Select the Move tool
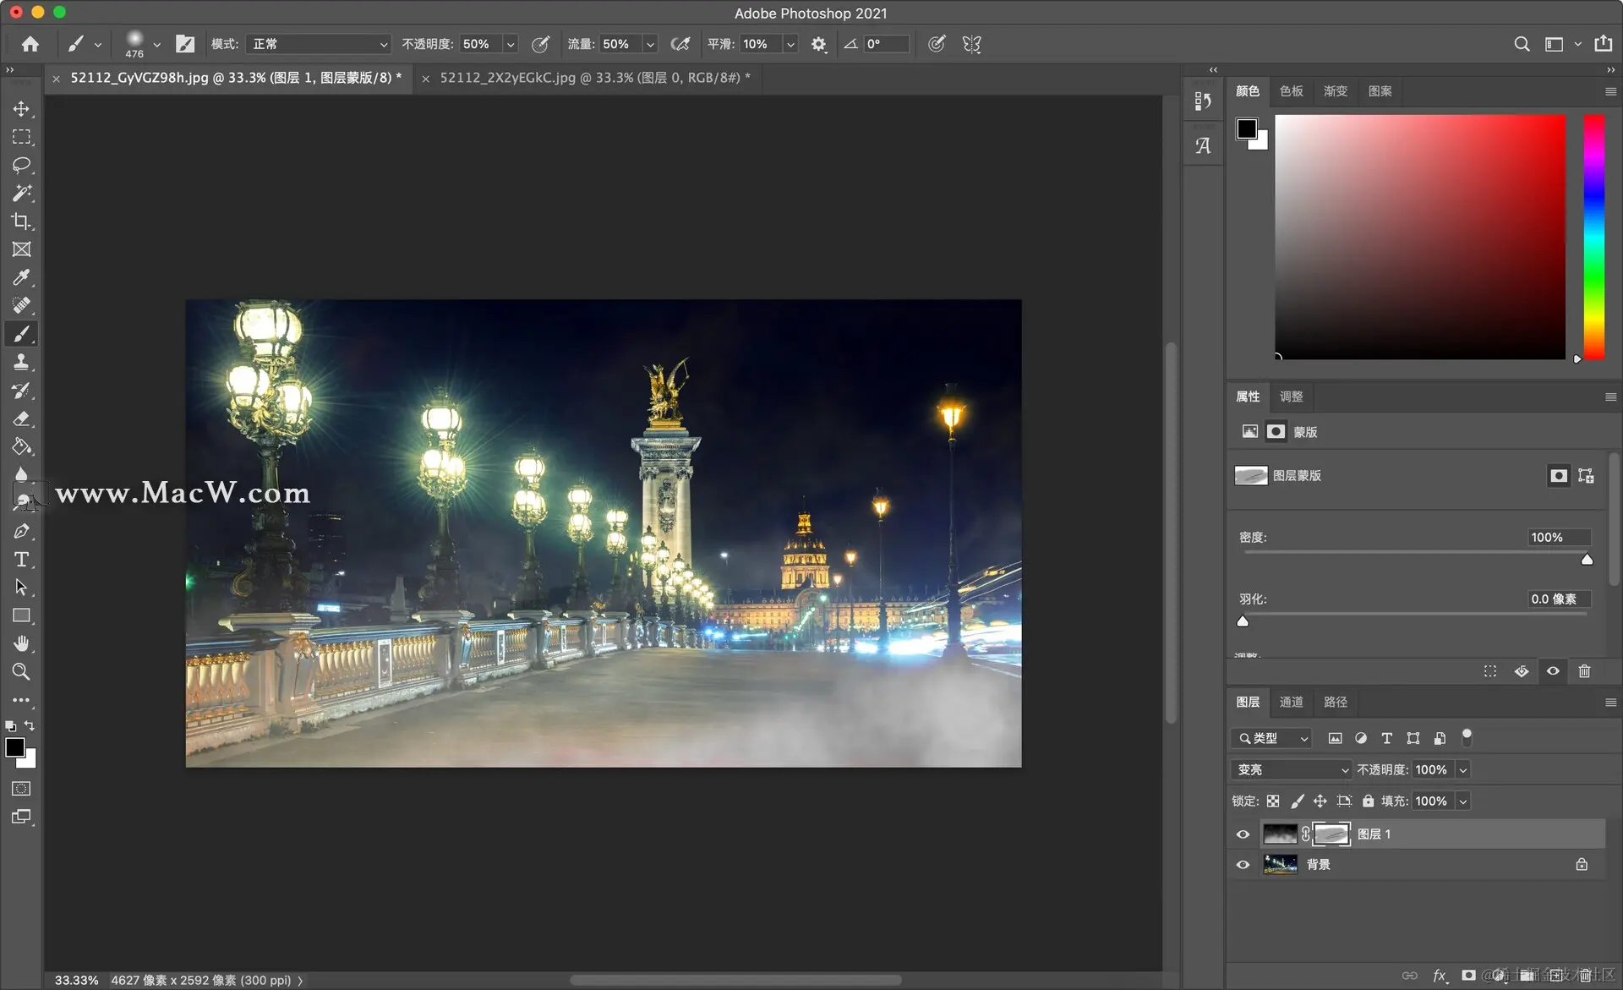The width and height of the screenshot is (1623, 990). (x=21, y=109)
